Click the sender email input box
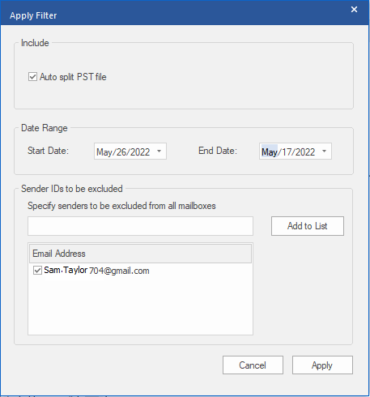 point(140,226)
